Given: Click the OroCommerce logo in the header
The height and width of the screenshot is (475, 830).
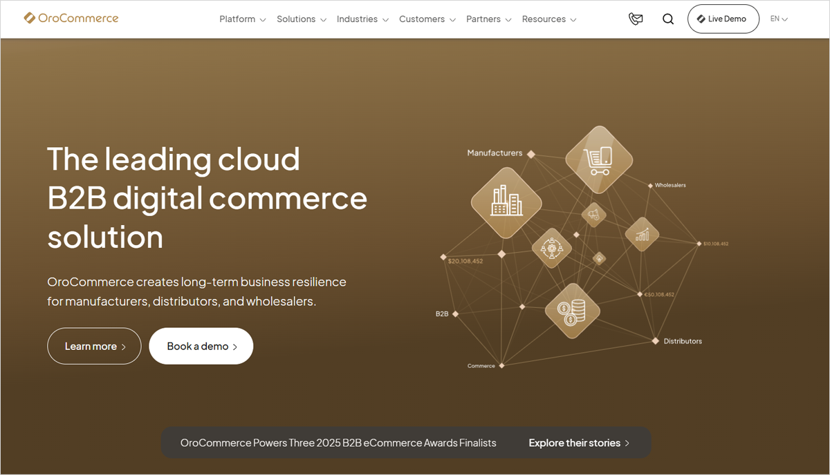Looking at the screenshot, I should click(x=71, y=19).
